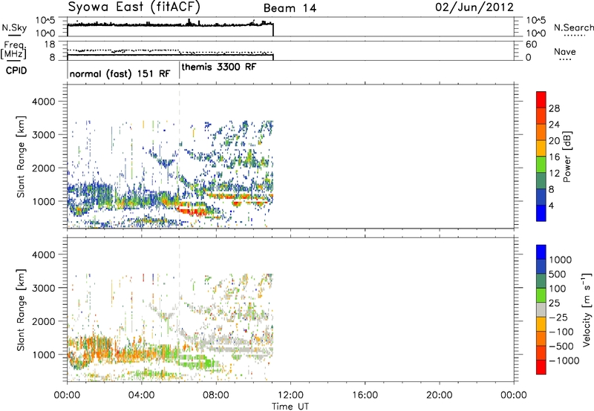Click the blue top swatch on the Velocity colorbar

click(541, 252)
